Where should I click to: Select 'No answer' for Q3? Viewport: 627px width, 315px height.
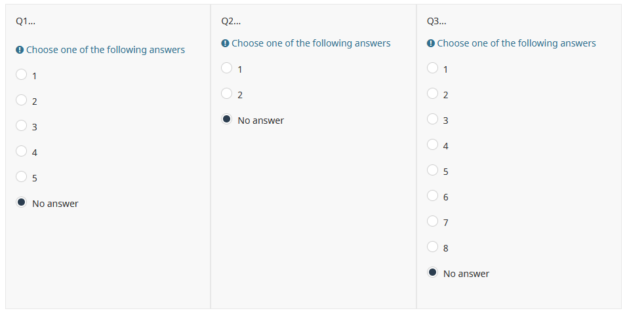click(x=433, y=272)
